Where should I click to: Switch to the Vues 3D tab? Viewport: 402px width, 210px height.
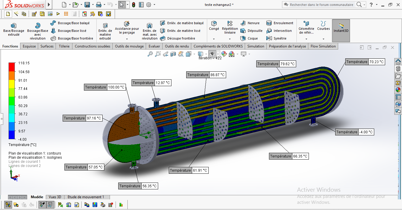tap(55, 197)
